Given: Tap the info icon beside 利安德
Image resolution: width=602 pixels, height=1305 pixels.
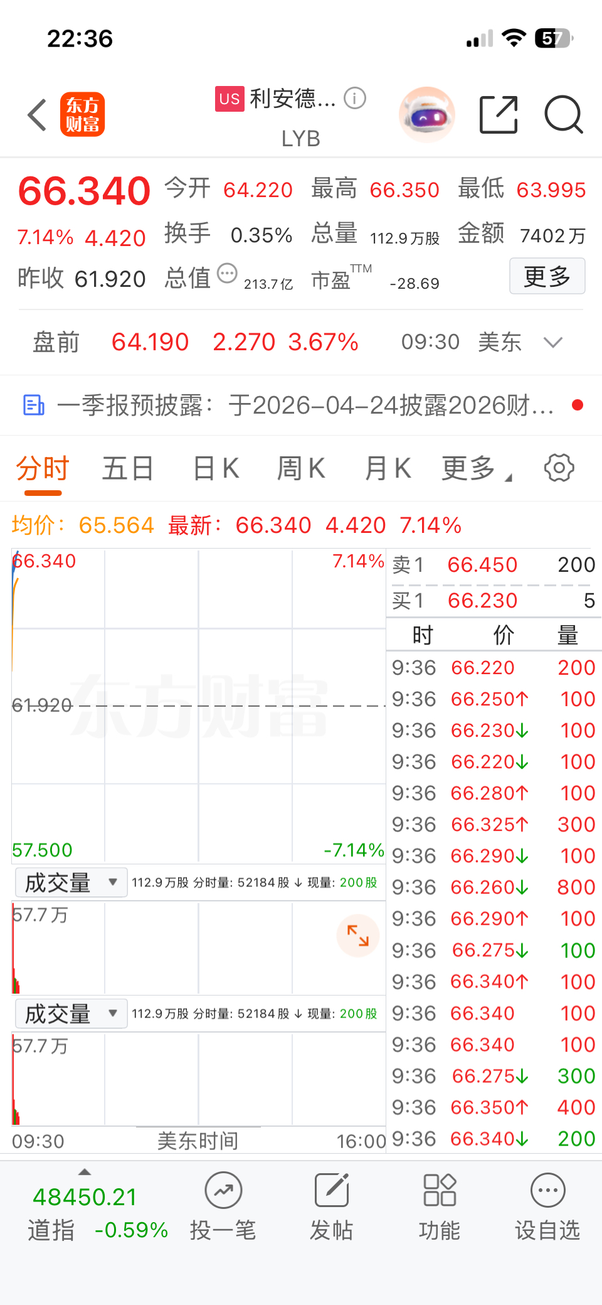Looking at the screenshot, I should [x=355, y=98].
